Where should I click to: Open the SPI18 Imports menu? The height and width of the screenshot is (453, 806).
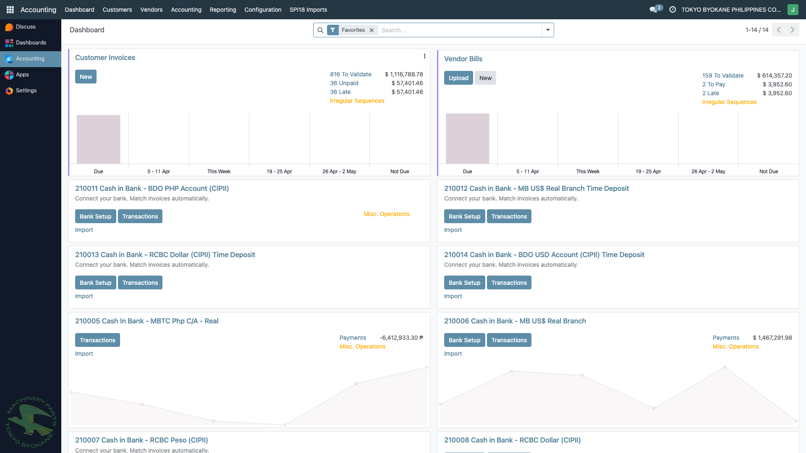308,9
